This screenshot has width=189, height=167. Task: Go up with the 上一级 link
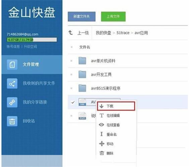[83, 33]
